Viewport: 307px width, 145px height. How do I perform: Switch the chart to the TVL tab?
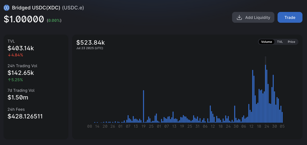coord(280,42)
